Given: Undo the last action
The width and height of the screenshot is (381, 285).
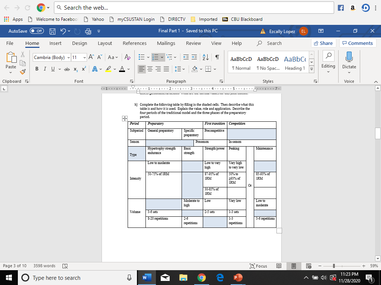Looking at the screenshot, I should tap(63, 31).
